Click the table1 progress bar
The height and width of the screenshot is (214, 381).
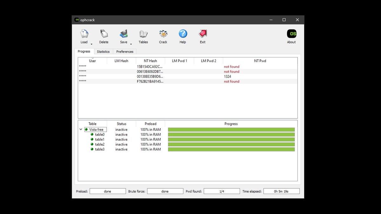[231, 139]
